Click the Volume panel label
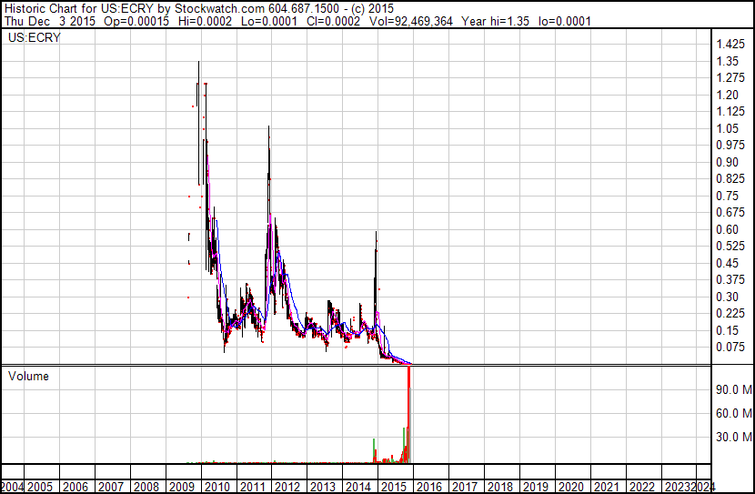Image resolution: width=755 pixels, height=494 pixels. 28,376
